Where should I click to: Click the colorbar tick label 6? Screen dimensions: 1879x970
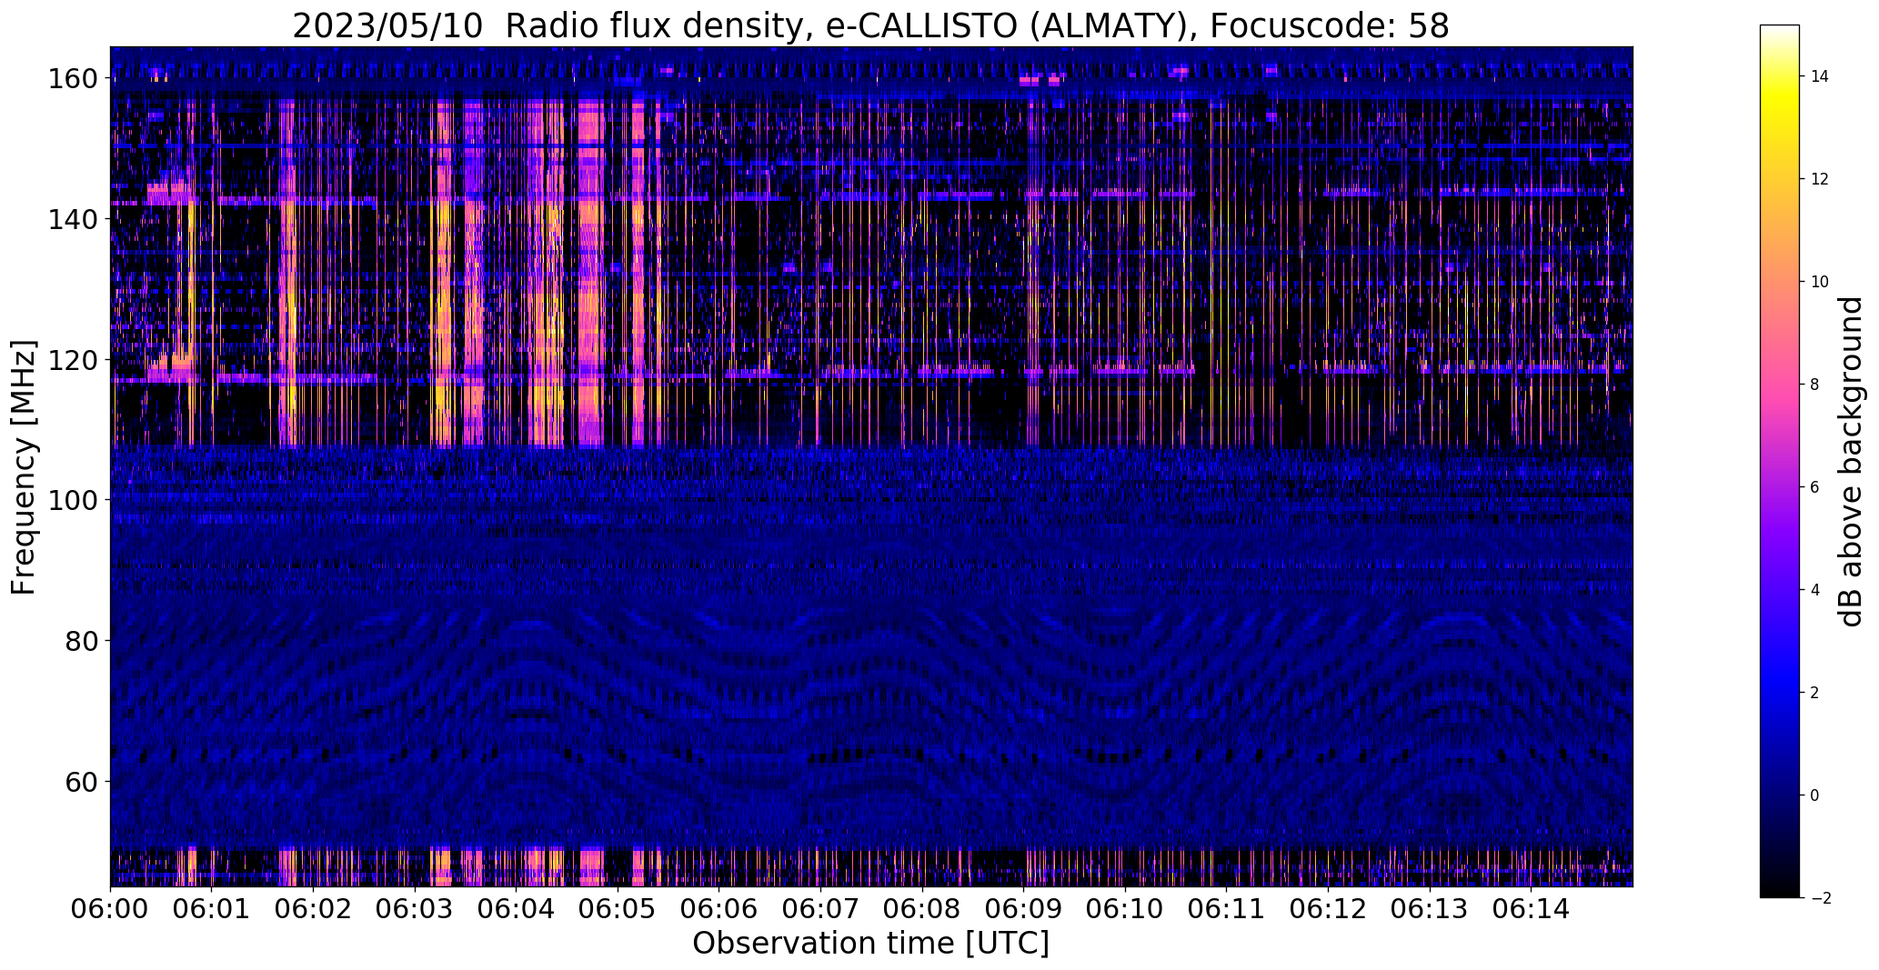1815,487
